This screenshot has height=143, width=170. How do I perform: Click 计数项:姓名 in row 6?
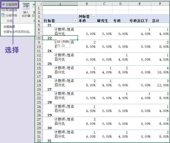(64, 29)
